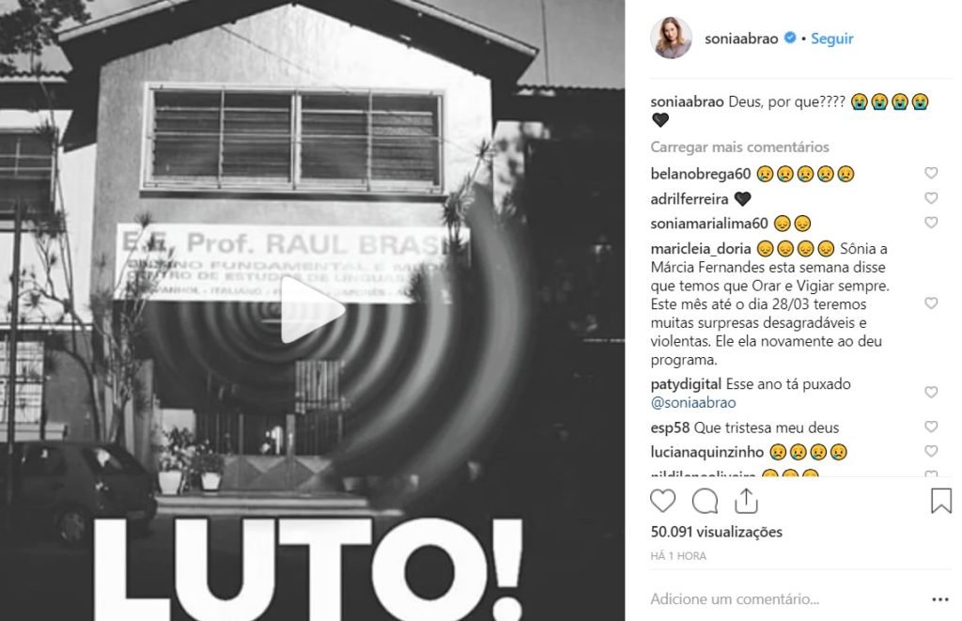The image size is (962, 621).
Task: Like lucianaquinzinho's comment heart
Action: click(x=931, y=451)
